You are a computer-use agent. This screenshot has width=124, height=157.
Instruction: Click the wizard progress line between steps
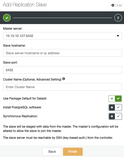point(63,18)
